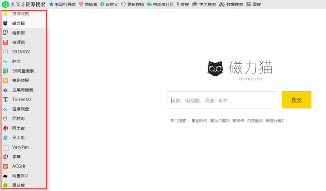Image resolution: width=326 pixels, height=191 pixels.
Task: Click 更新存档 in the top bar
Action: [133, 5]
